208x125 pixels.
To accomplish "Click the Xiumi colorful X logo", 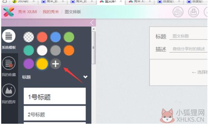I will click(x=9, y=12).
